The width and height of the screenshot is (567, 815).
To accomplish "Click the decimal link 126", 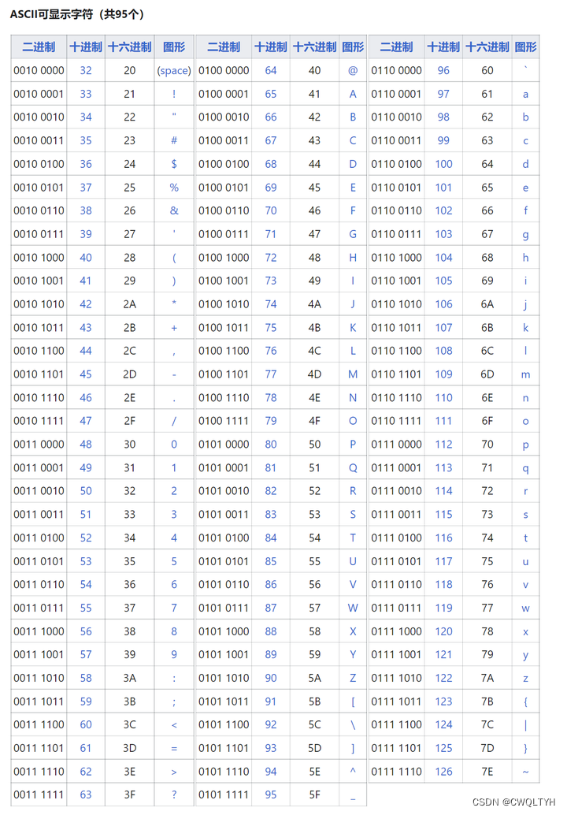I will click(443, 772).
